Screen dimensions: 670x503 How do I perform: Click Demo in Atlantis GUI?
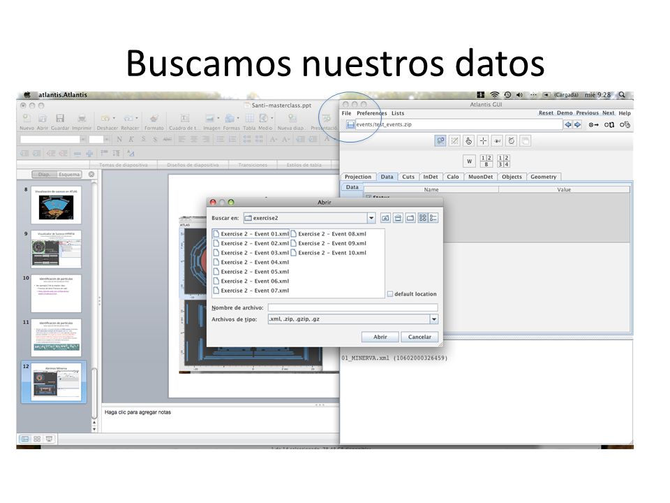coord(565,113)
